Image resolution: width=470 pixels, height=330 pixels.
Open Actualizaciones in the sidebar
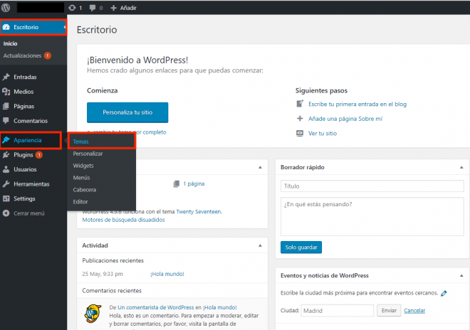[x=22, y=55]
